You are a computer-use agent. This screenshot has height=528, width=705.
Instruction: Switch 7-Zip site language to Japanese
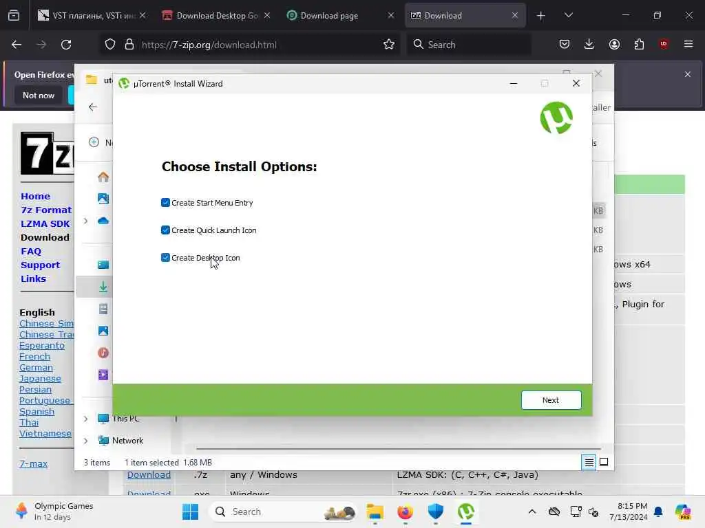tap(40, 379)
